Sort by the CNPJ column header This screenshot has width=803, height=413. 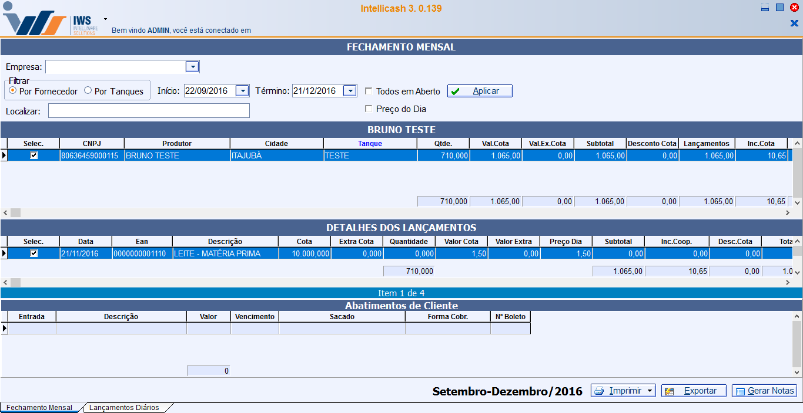(x=92, y=144)
